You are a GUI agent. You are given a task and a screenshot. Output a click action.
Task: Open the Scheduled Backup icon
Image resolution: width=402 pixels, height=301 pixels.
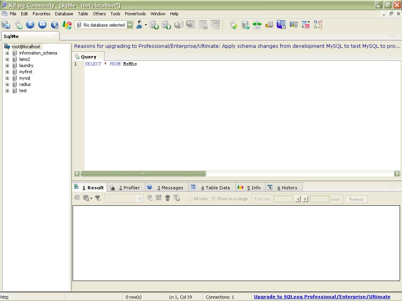(281, 25)
